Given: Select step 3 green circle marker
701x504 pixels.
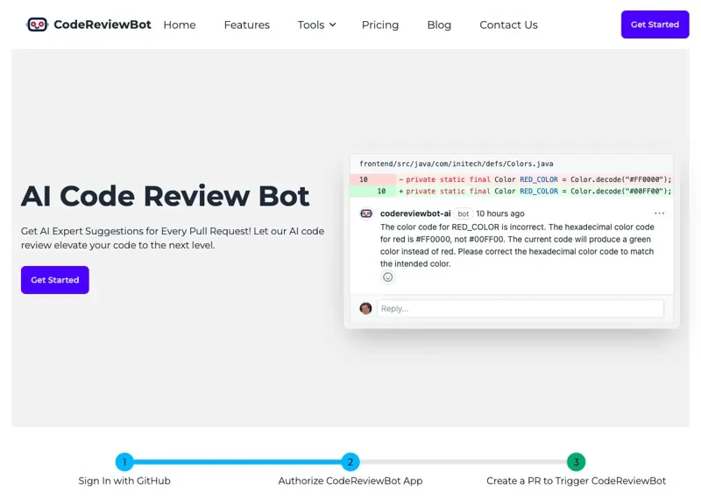Looking at the screenshot, I should coord(577,462).
